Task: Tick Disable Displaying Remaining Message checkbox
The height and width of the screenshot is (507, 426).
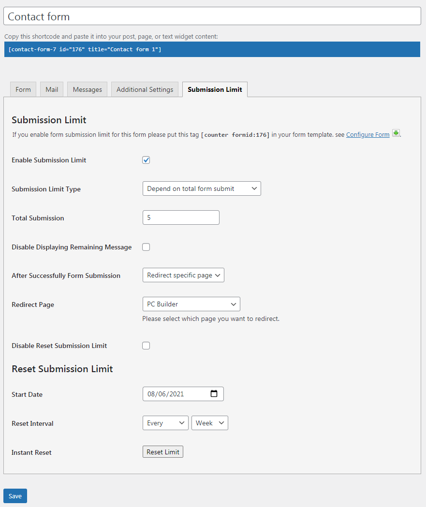Action: coord(146,247)
